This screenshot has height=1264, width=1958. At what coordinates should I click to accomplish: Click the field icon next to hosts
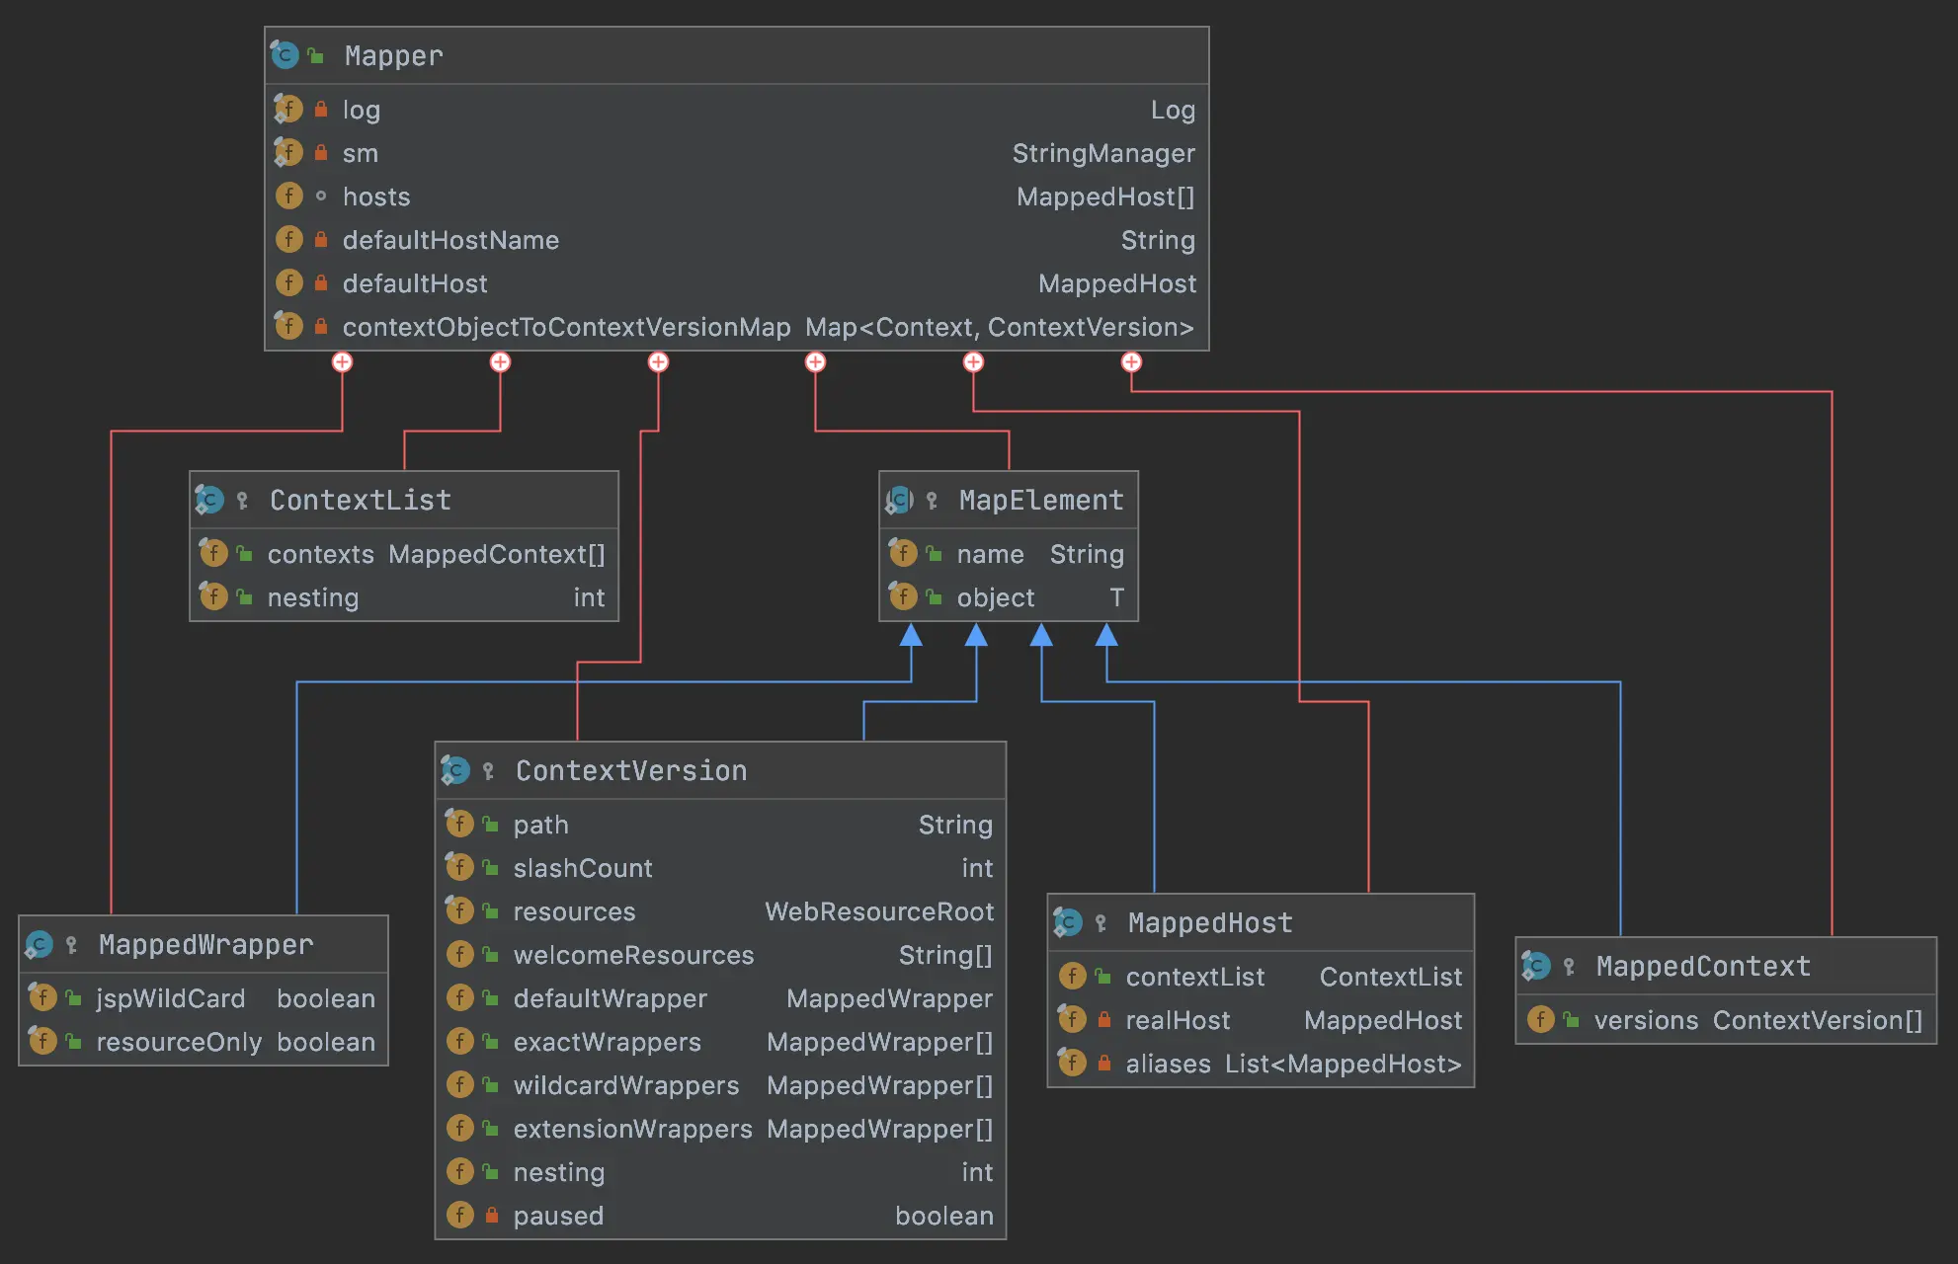(288, 197)
